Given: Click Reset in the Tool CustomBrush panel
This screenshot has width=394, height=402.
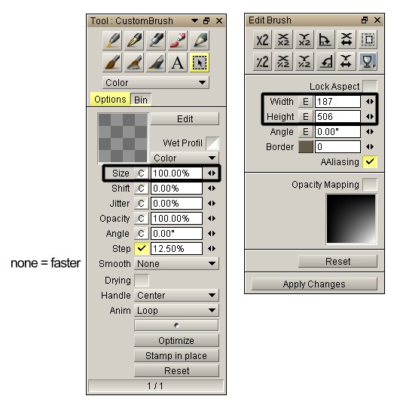Looking at the screenshot, I should click(x=176, y=371).
